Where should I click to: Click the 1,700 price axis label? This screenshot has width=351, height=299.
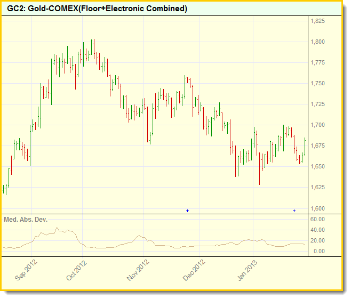(318, 125)
